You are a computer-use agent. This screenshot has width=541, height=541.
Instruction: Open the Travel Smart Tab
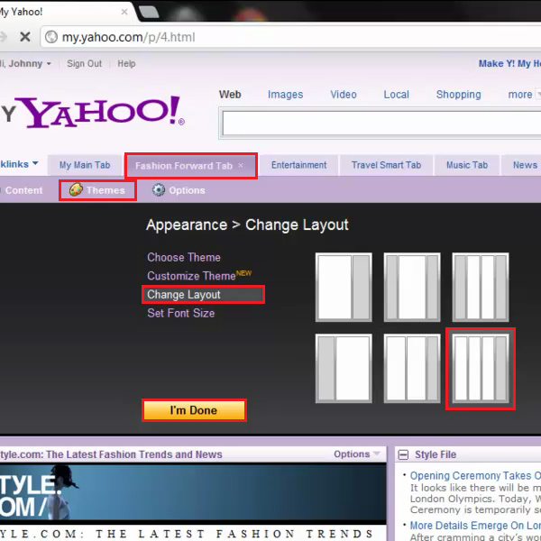(386, 165)
